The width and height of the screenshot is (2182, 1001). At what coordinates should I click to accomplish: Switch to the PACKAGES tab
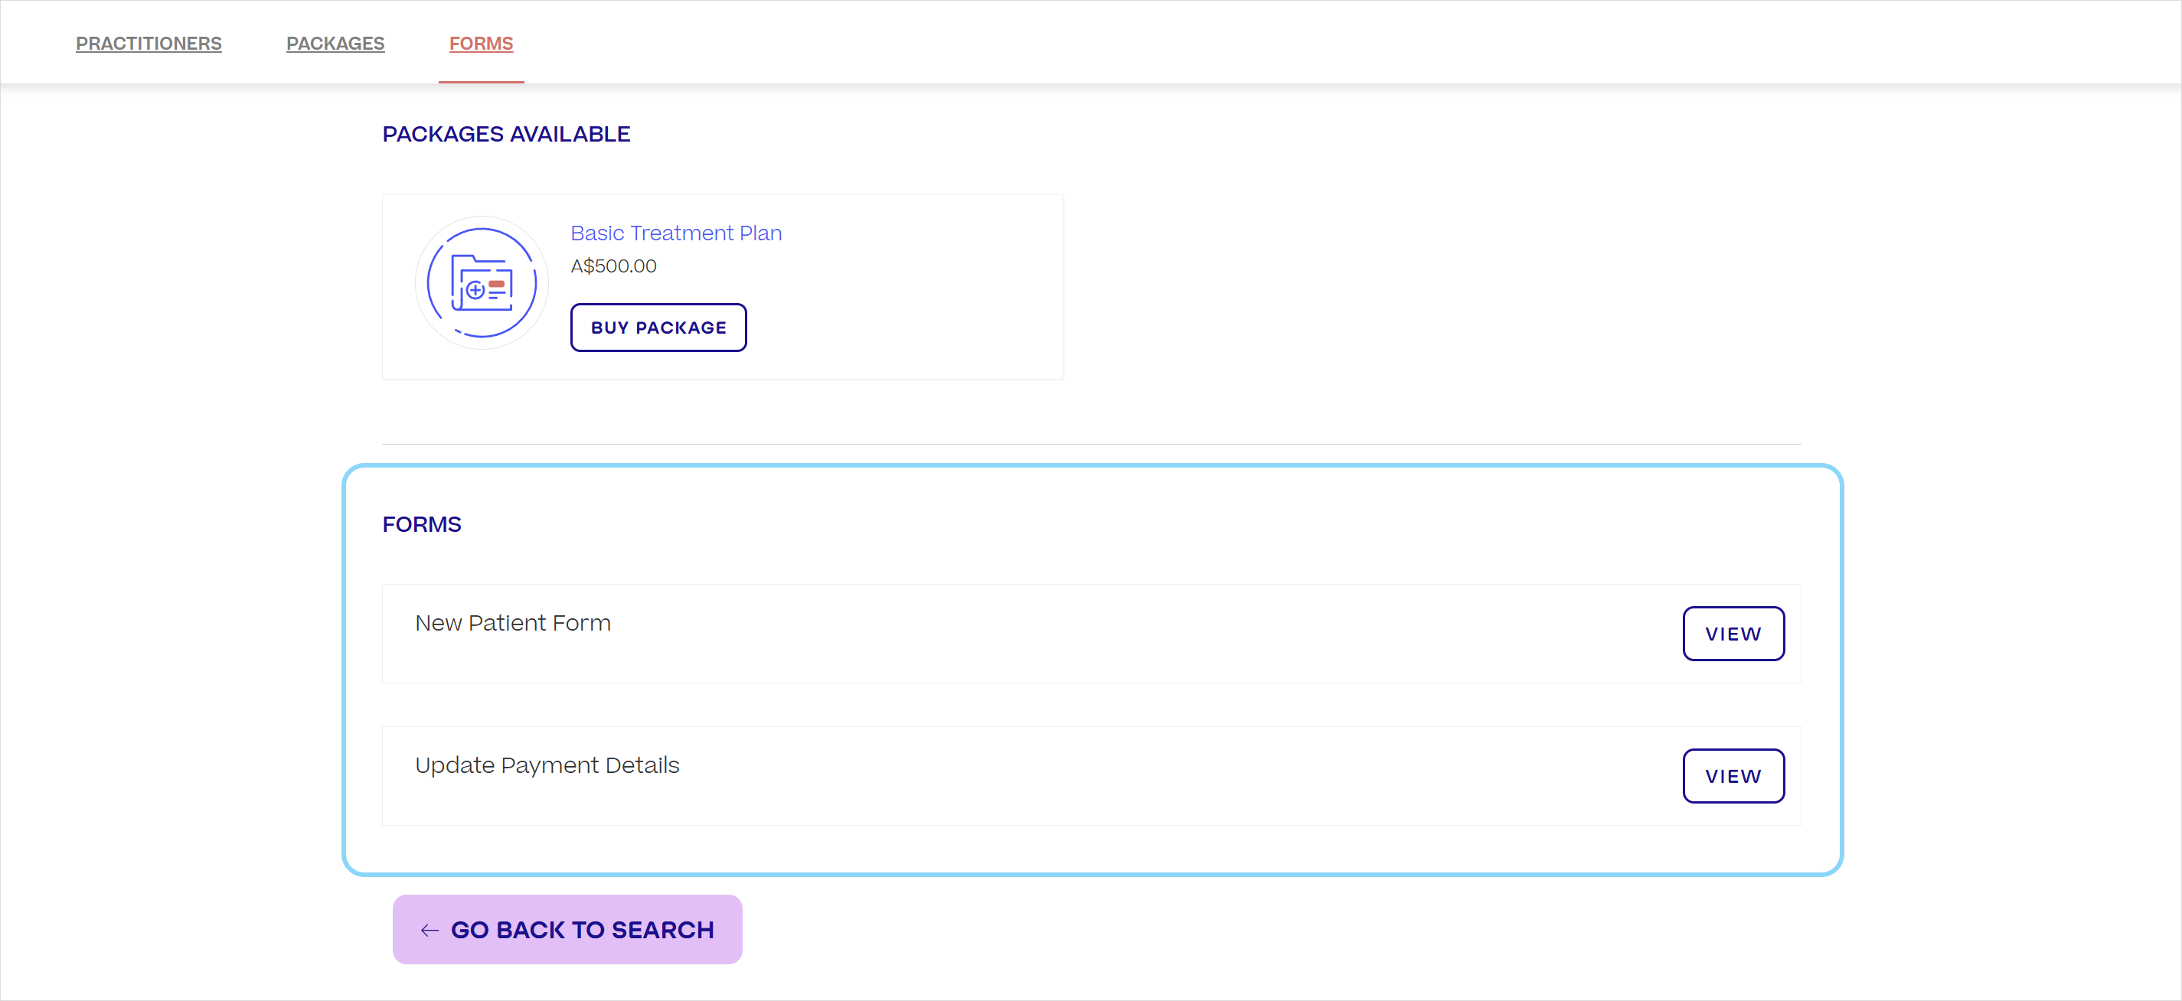pyautogui.click(x=335, y=43)
